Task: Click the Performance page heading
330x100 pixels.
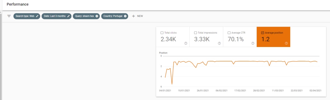Action: [x=18, y=4]
